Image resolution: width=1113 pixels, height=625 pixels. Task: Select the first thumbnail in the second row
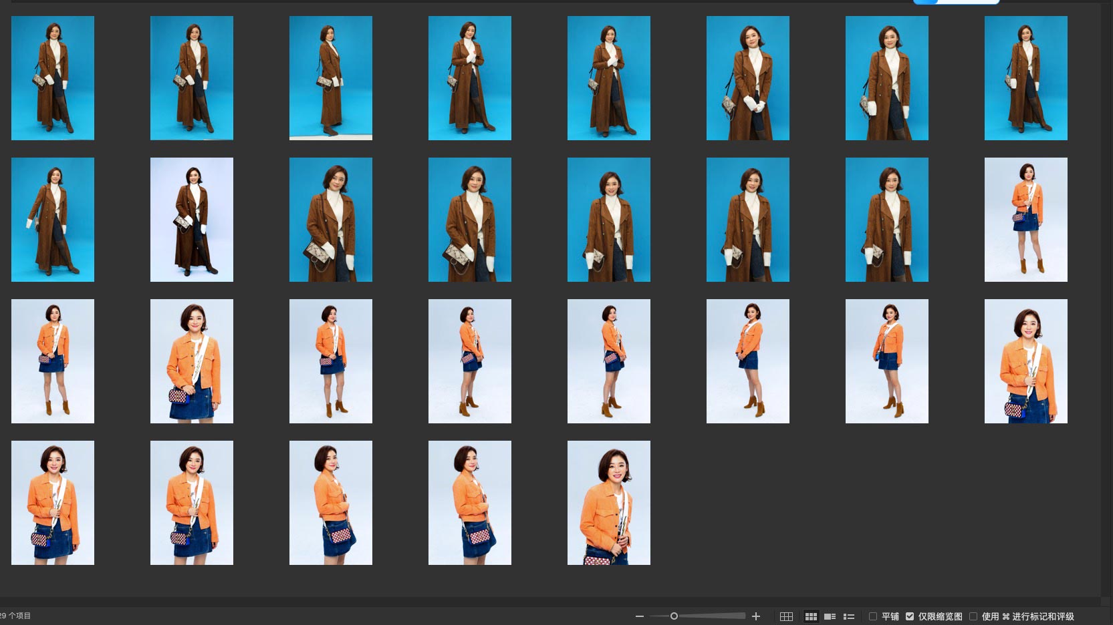coord(53,220)
